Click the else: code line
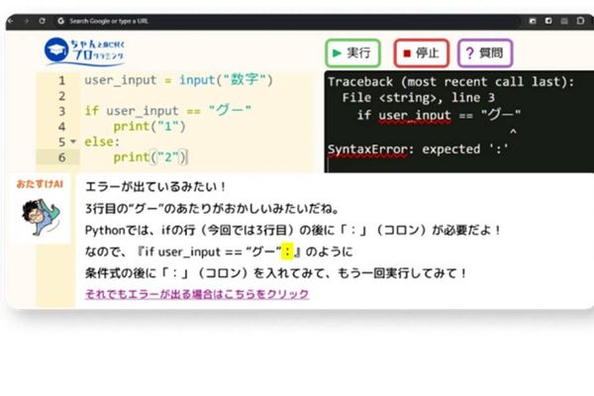 click(x=102, y=142)
